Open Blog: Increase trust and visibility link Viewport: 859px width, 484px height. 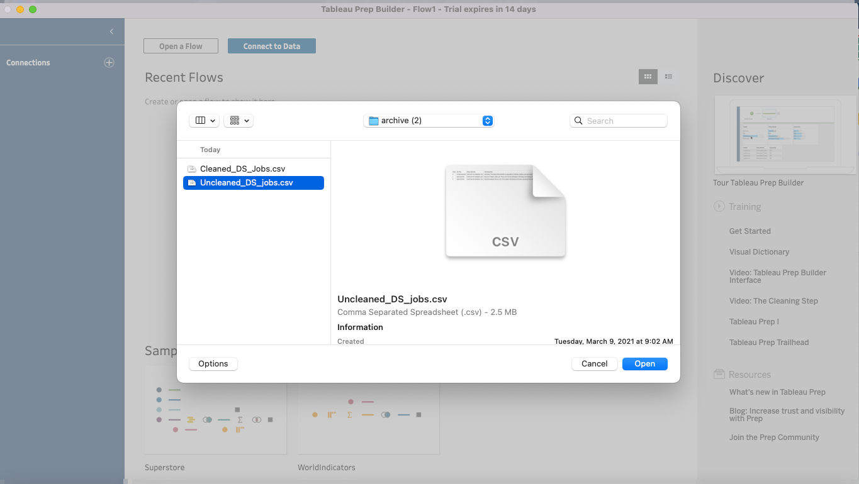click(787, 415)
